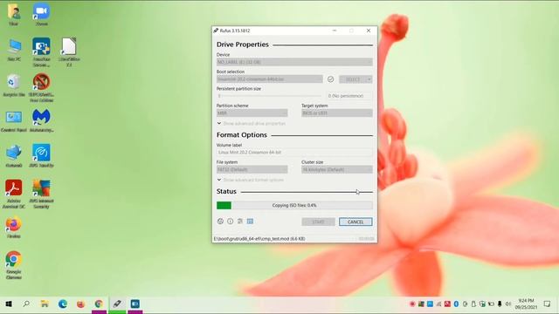The width and height of the screenshot is (559, 314).
Task: Click the persistence size value field
Action: click(x=349, y=96)
